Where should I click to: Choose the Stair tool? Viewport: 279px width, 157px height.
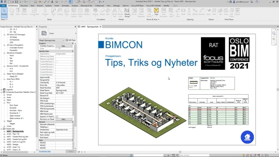pos(108,12)
